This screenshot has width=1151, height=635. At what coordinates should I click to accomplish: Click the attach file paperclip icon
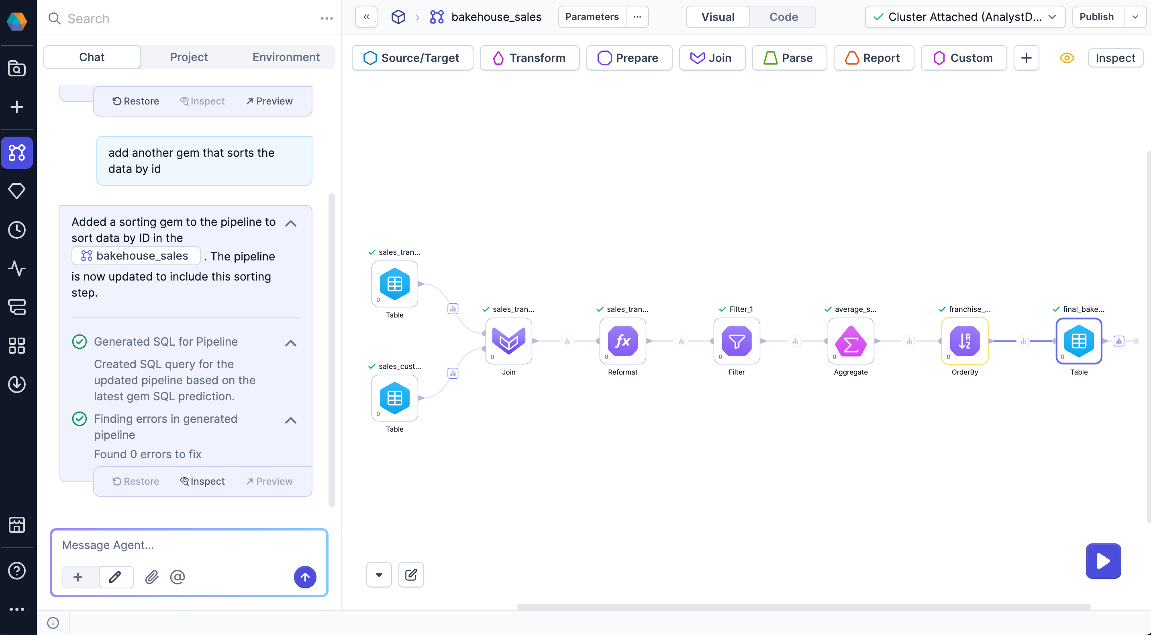[152, 577]
